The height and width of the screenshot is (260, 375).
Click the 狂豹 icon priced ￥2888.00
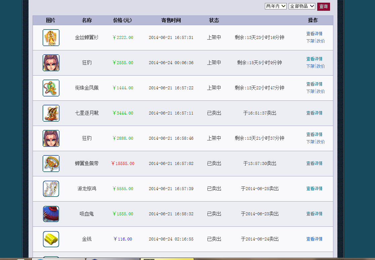click(x=51, y=138)
